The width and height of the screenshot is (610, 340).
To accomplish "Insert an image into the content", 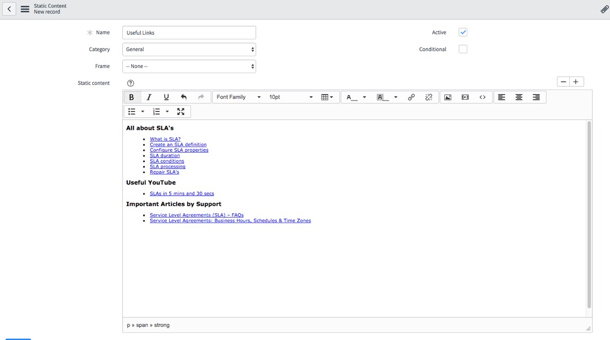I will (448, 97).
